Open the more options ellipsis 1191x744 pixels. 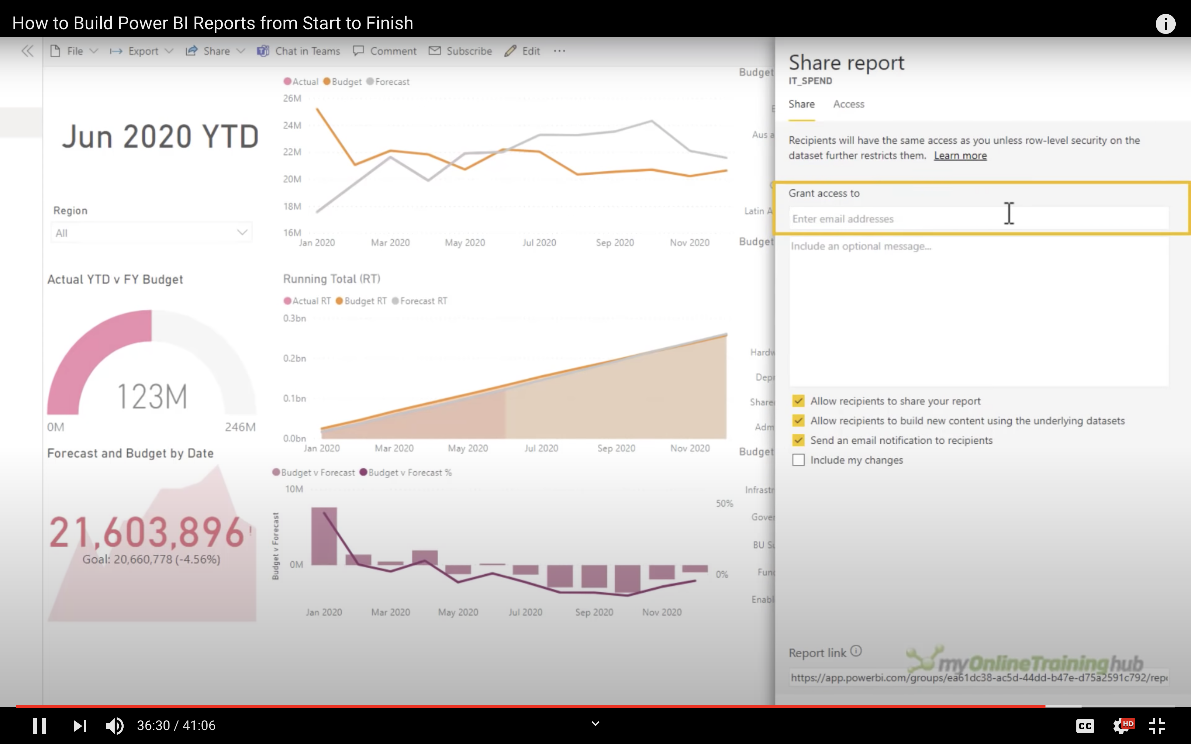[560, 51]
